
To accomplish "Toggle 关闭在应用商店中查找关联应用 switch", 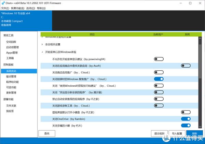I will (x=186, y=66).
